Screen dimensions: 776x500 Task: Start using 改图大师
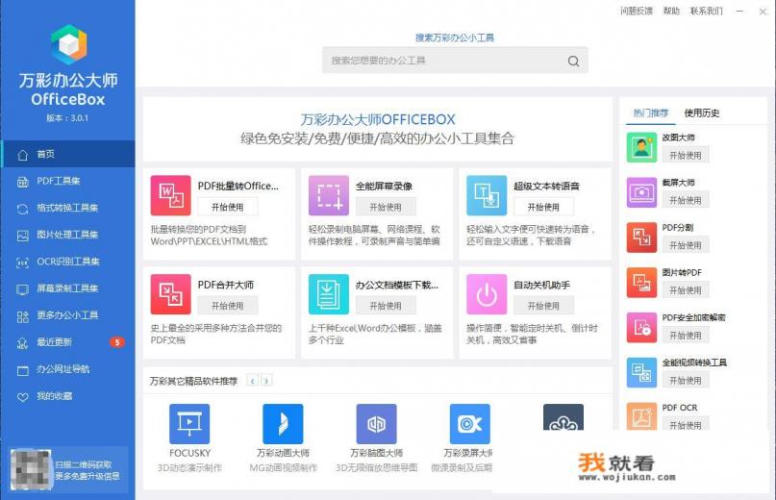pos(686,155)
